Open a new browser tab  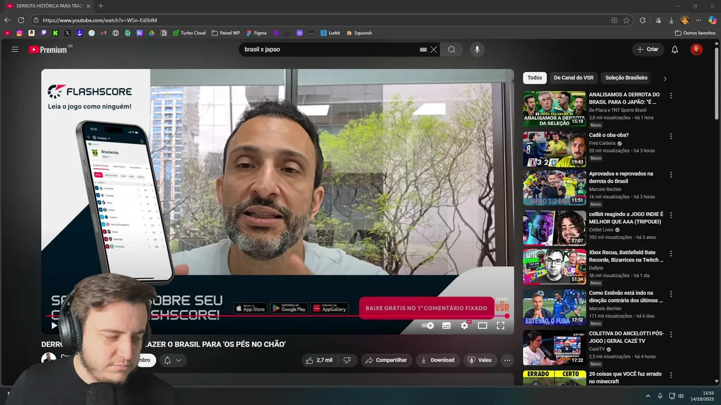101,6
